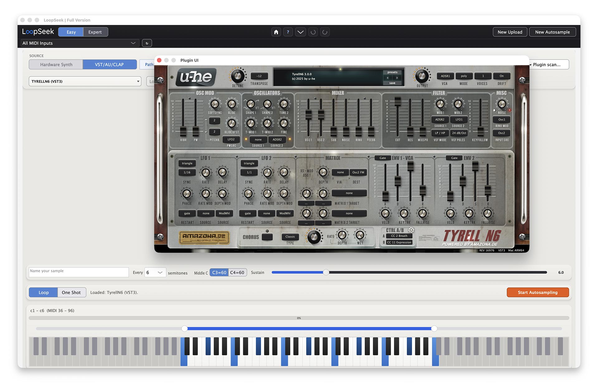Click the LFO 1 RATE knob
Viewport: 598px width, 388px height.
206,172
